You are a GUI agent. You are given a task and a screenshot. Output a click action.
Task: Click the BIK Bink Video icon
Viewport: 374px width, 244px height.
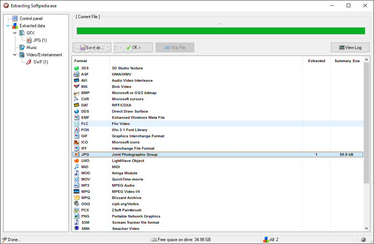[76, 86]
